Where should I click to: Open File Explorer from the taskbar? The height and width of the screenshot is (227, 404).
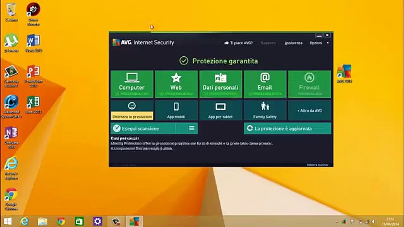[43, 221]
